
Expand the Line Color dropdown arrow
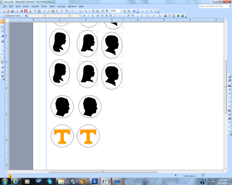click(x=156, y=16)
